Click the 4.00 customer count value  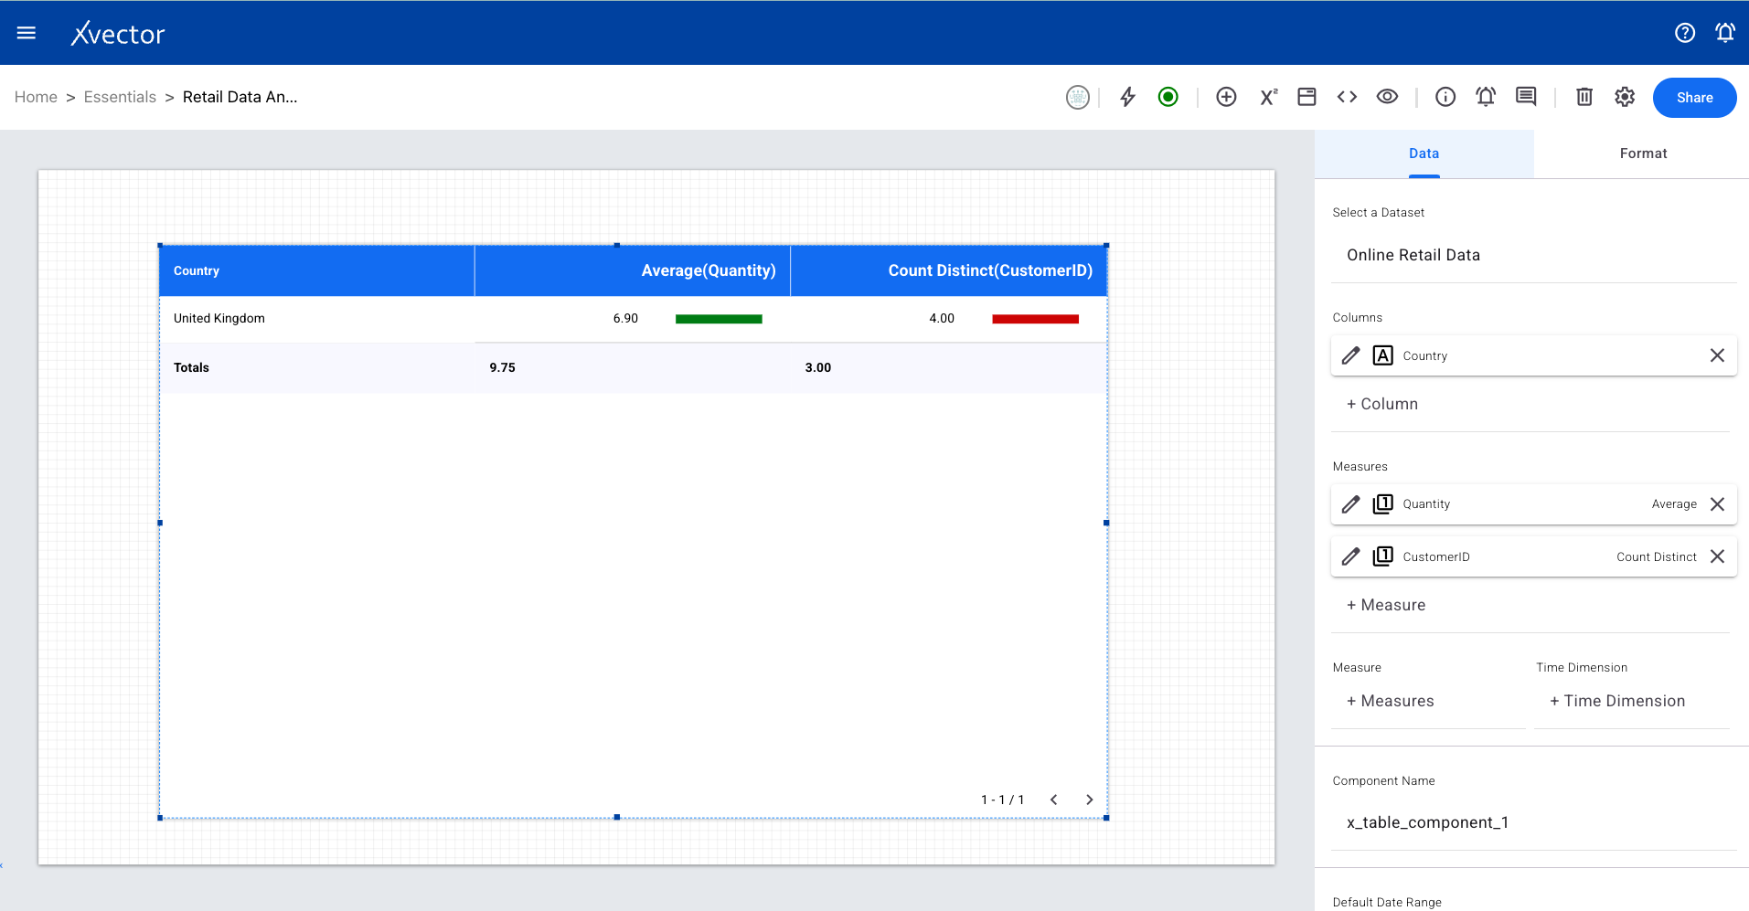coord(942,318)
